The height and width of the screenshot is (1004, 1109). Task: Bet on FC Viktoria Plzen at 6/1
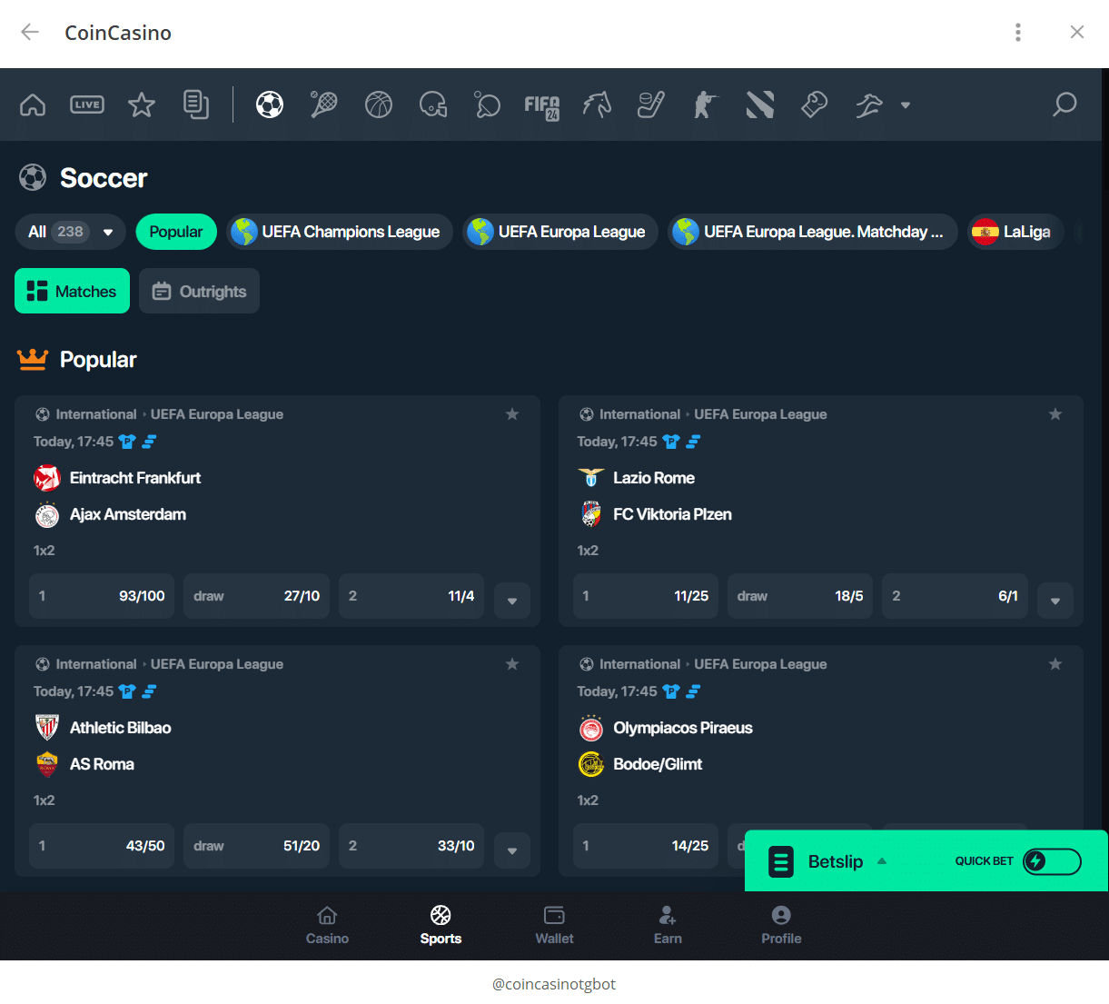[955, 596]
